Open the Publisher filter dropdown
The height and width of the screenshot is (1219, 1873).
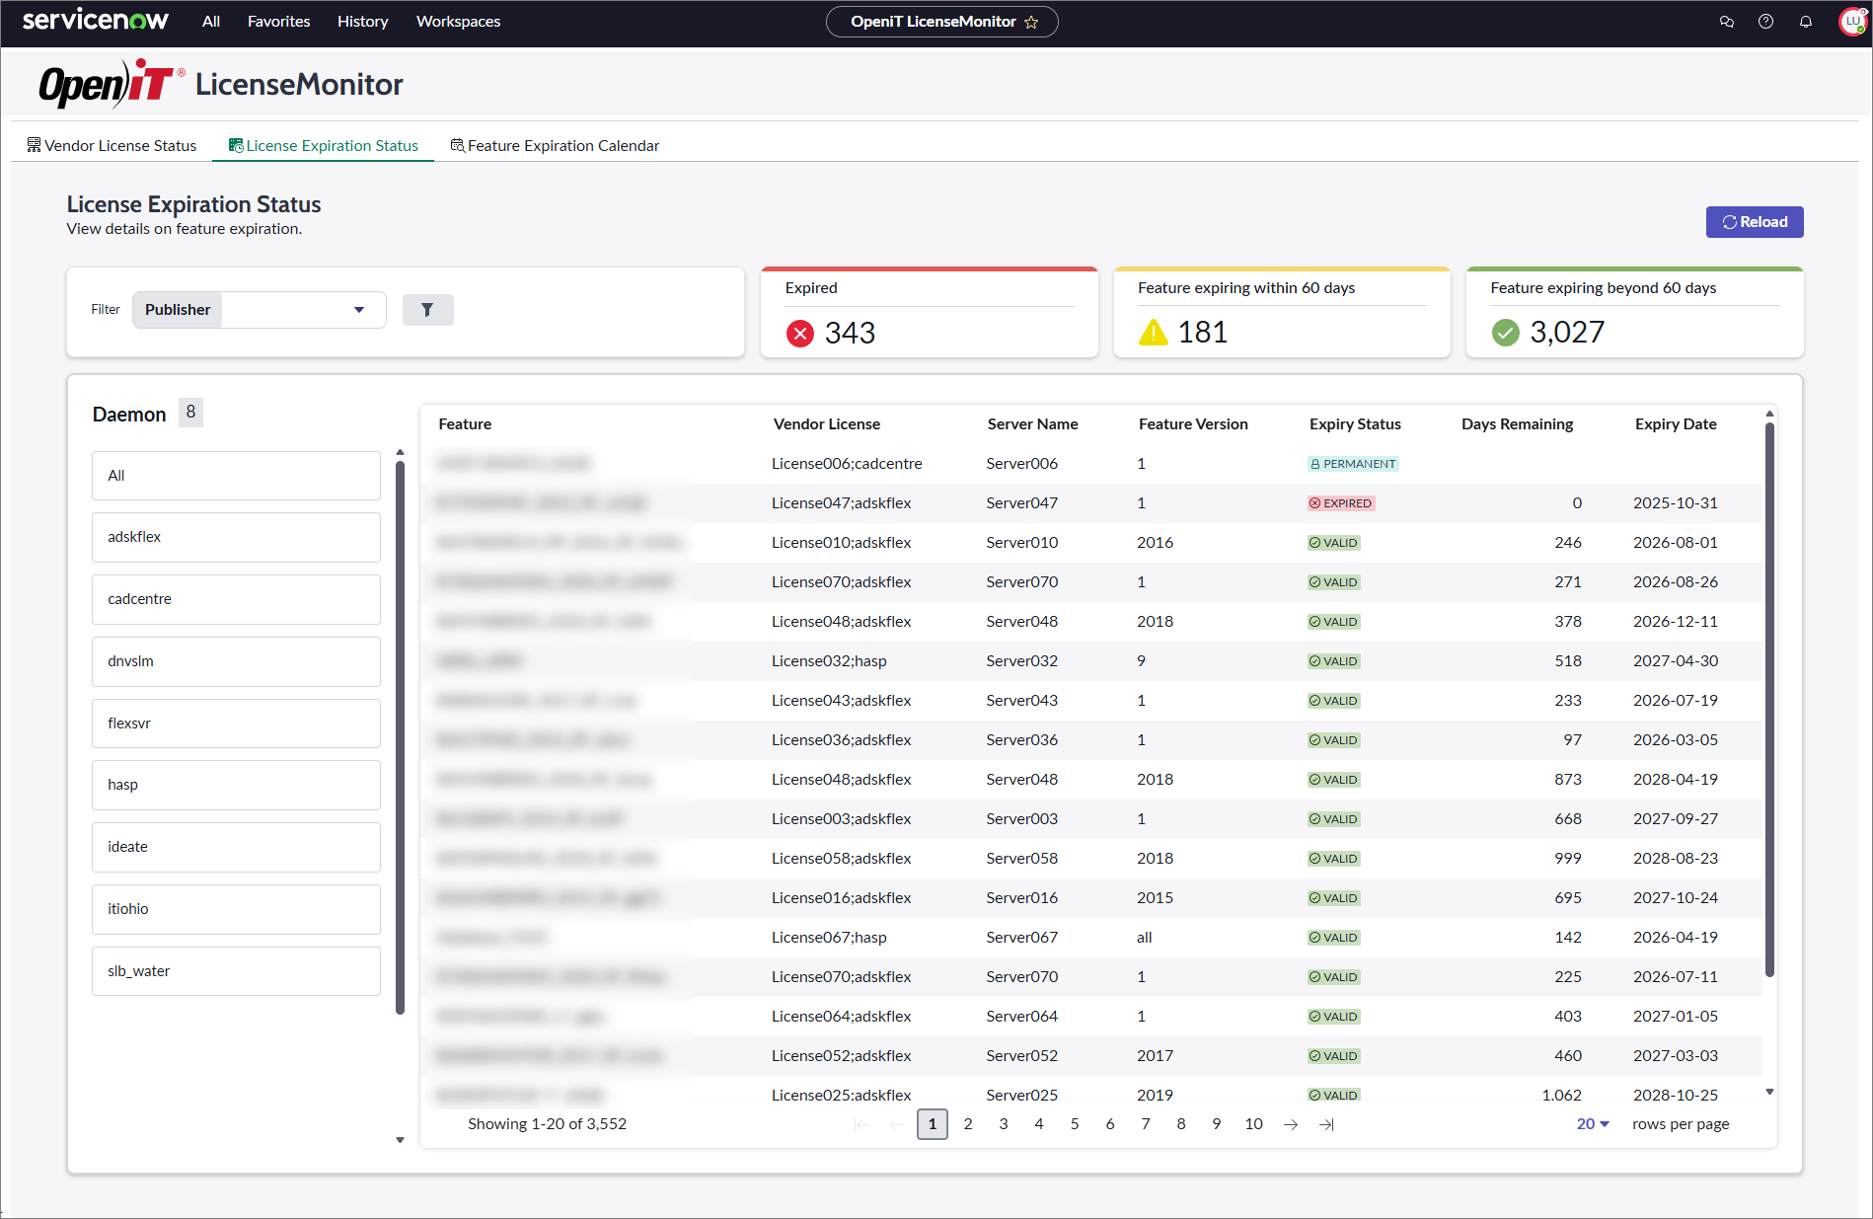(x=259, y=310)
